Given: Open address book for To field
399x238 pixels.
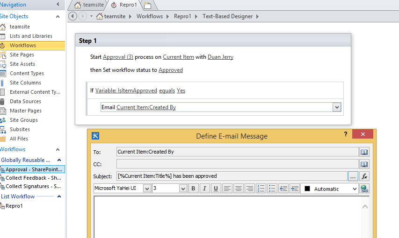Looking at the screenshot, I should click(364, 152).
